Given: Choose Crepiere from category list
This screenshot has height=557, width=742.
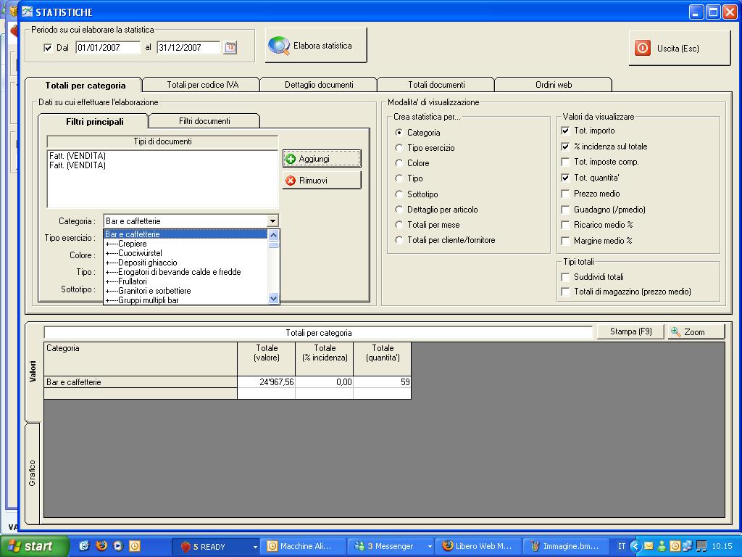Looking at the screenshot, I should [x=185, y=244].
